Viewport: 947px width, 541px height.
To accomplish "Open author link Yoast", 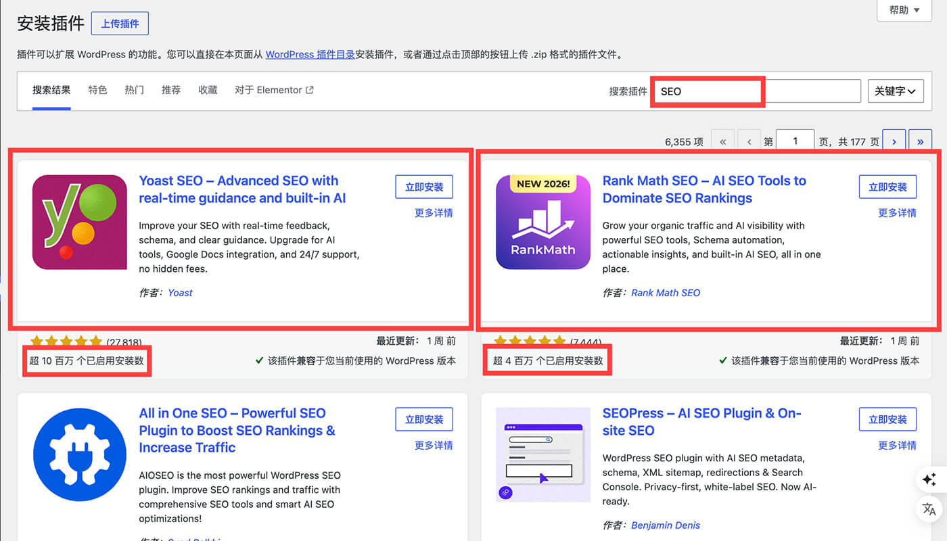I will tap(180, 293).
